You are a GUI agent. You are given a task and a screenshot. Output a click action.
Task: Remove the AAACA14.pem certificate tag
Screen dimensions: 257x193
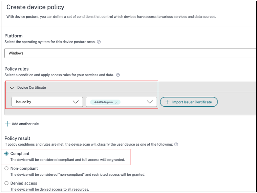[x=116, y=102]
